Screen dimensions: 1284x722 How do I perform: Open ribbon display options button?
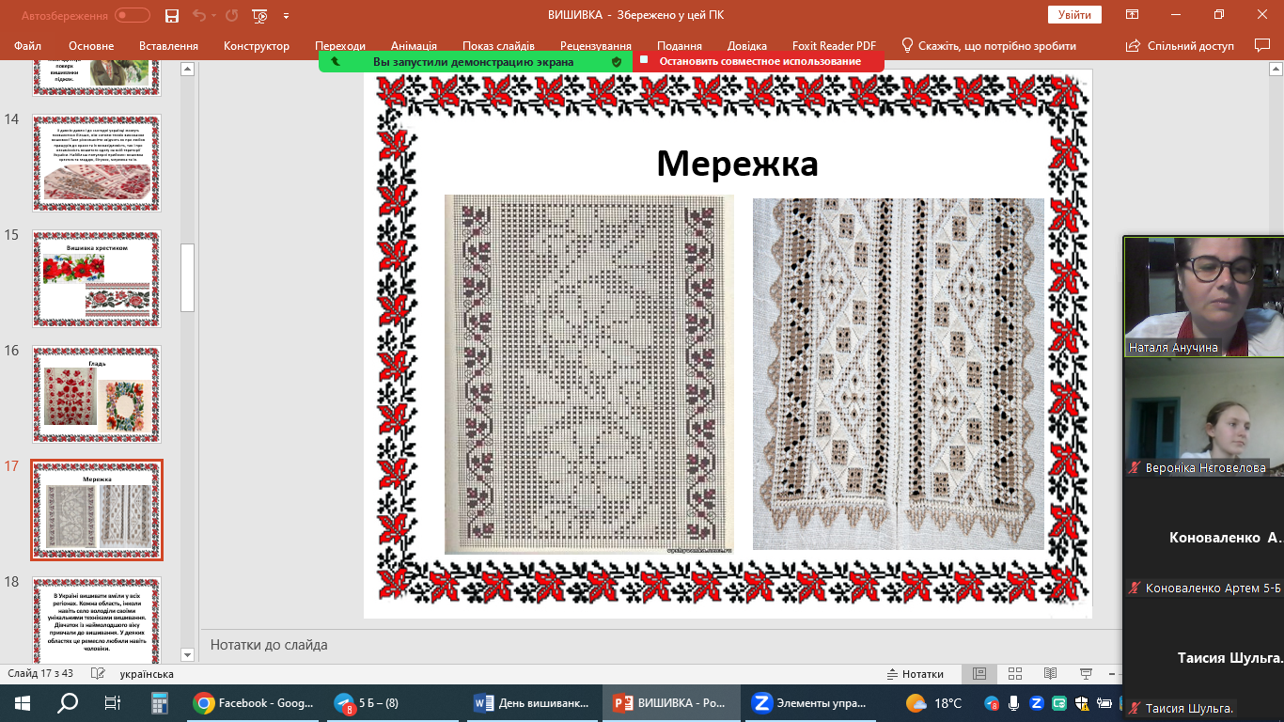pos(1133,15)
